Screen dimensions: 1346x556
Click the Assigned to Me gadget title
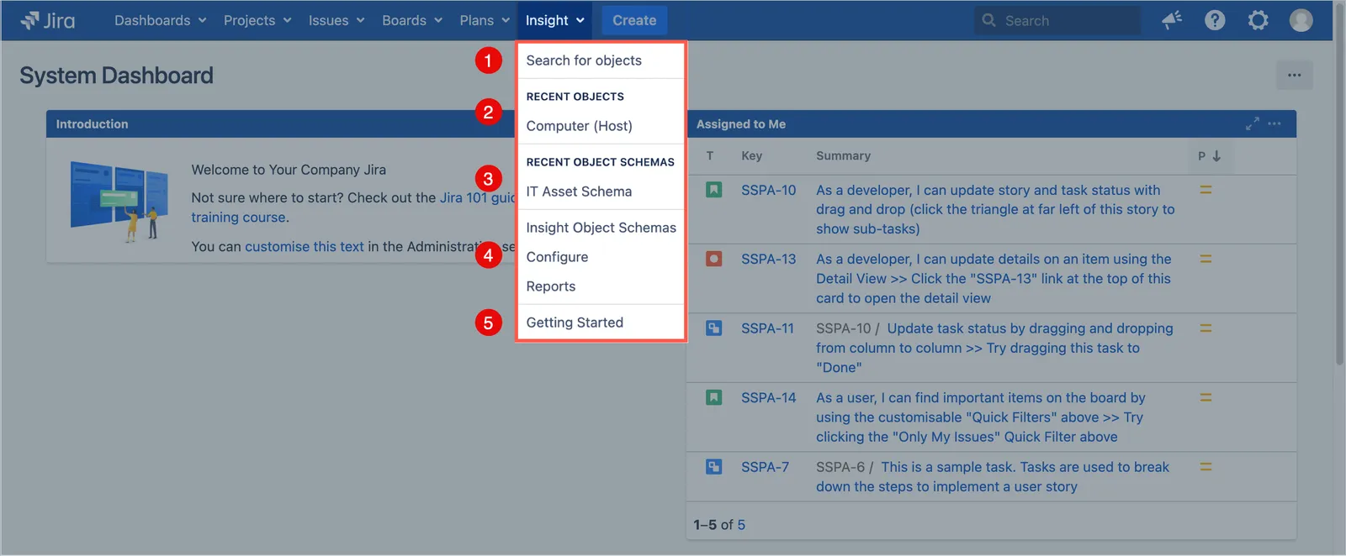coord(741,124)
